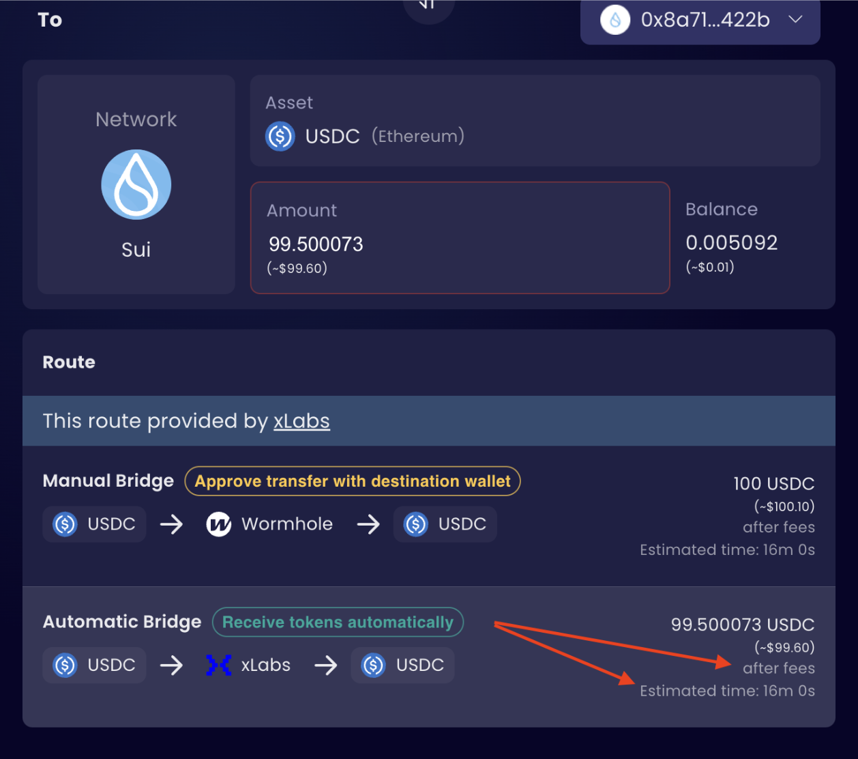The width and height of the screenshot is (858, 759).
Task: Select the Automatic Bridge route option
Action: tap(428, 657)
